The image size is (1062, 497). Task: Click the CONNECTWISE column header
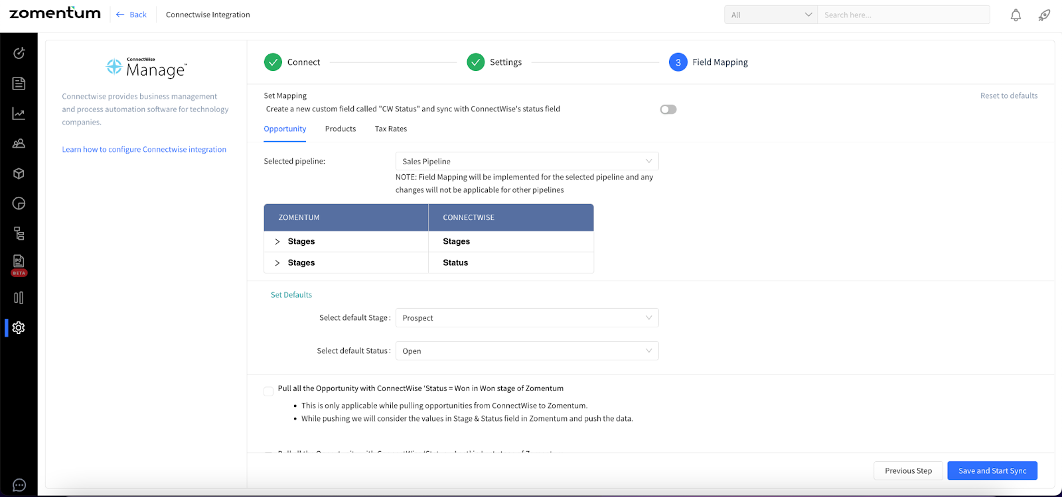click(511, 217)
